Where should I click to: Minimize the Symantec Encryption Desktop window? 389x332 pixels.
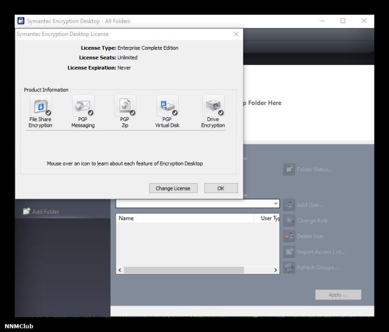point(322,21)
